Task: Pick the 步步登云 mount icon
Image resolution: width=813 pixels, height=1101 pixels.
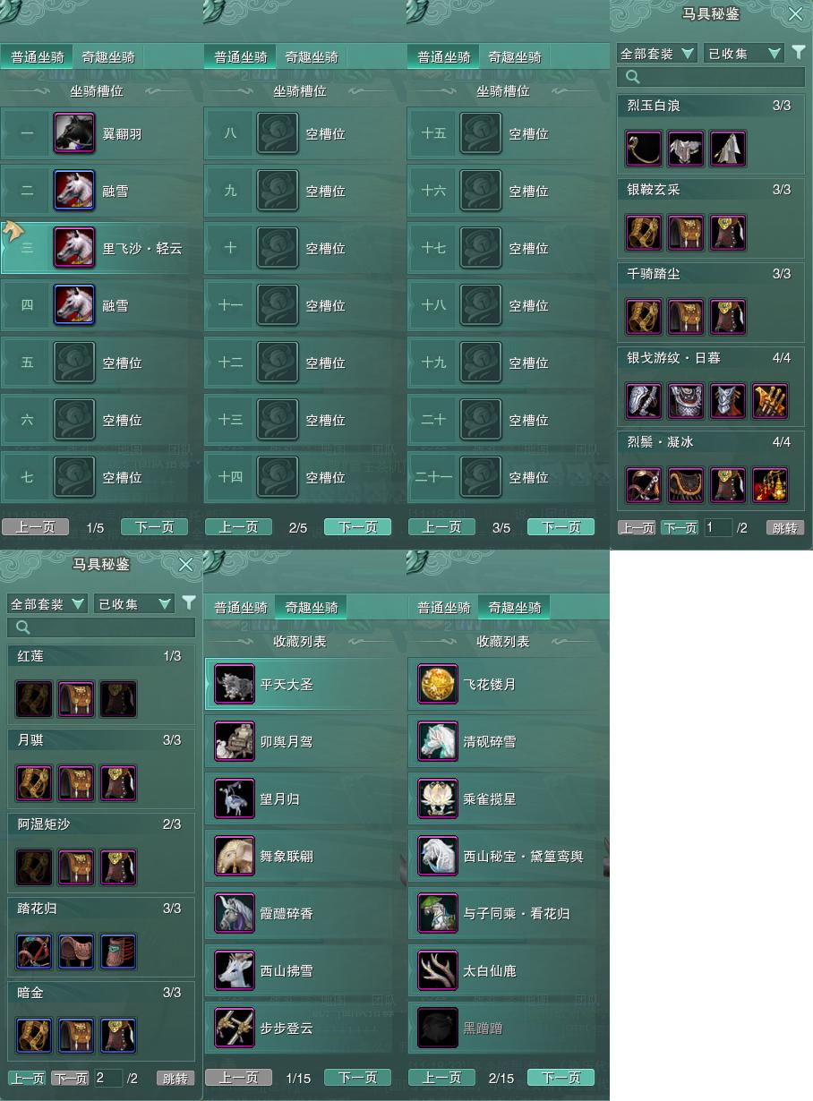Action: coord(235,1028)
